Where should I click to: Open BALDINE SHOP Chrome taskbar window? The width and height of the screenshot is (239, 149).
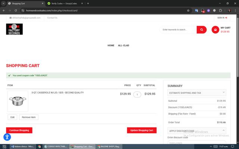[109, 146]
